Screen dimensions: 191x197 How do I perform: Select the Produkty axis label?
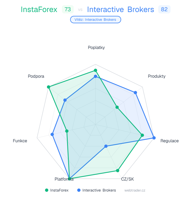[x=157, y=76]
